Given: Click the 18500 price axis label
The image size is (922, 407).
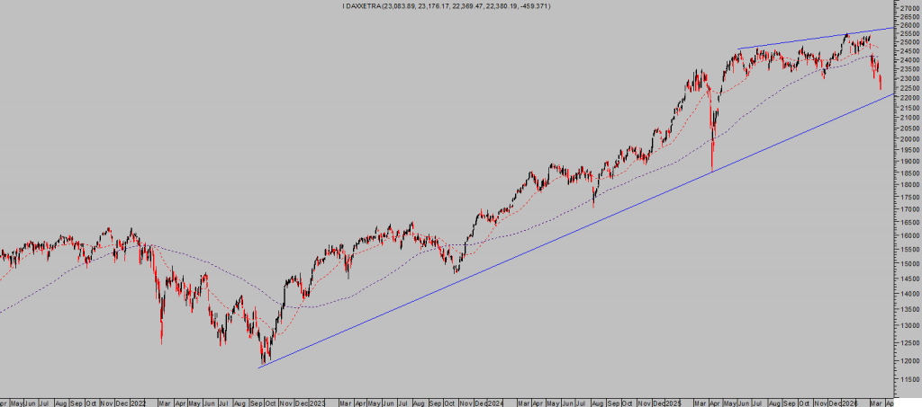Looking at the screenshot, I should pos(908,173).
